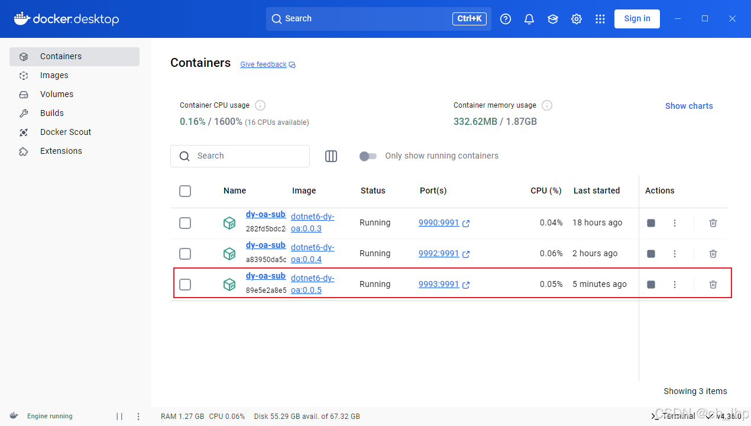Open external link icon next to 9990:9991
The height and width of the screenshot is (426, 751).
(x=466, y=223)
